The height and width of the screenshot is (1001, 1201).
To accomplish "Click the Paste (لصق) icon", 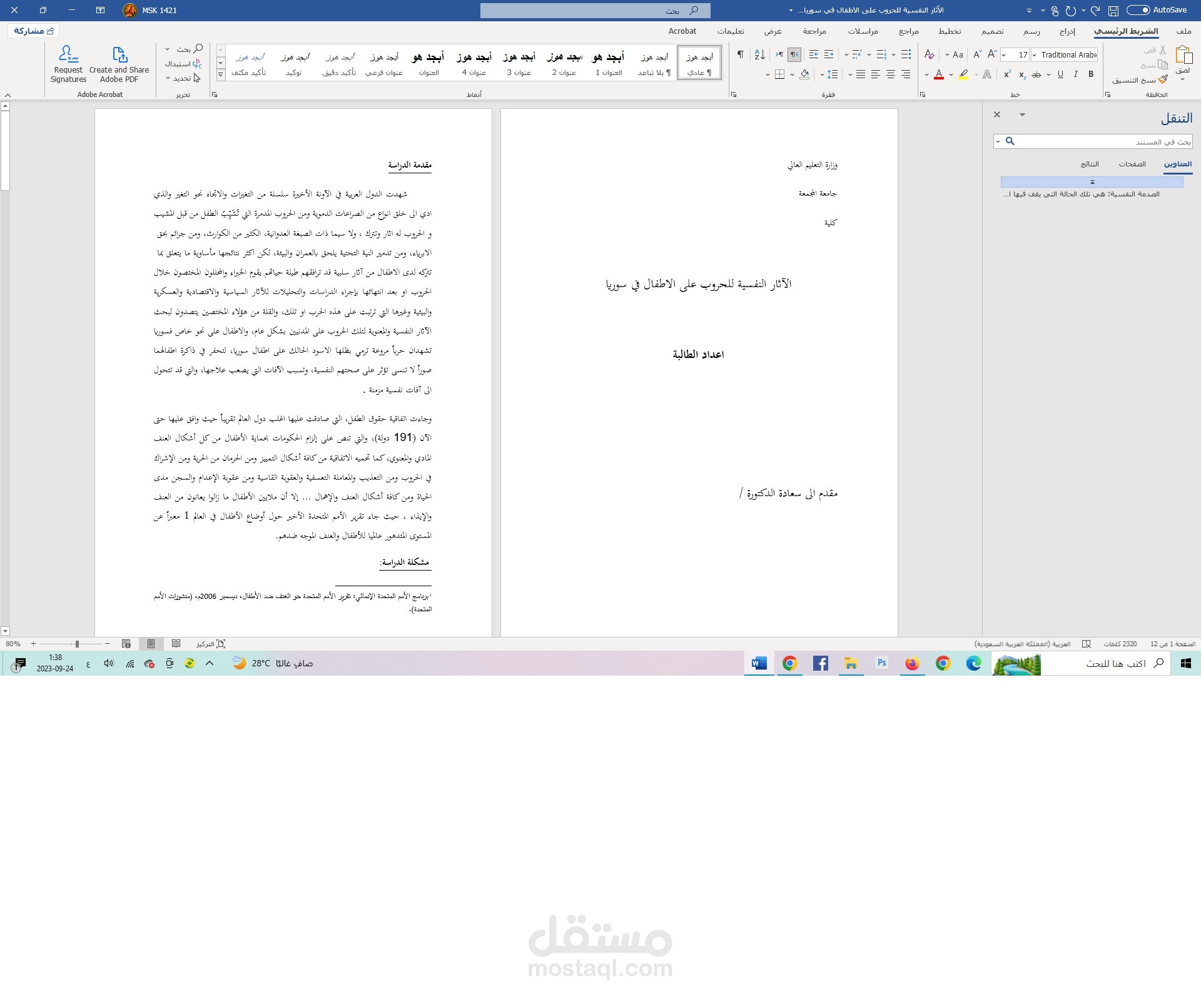I will pos(1183,55).
